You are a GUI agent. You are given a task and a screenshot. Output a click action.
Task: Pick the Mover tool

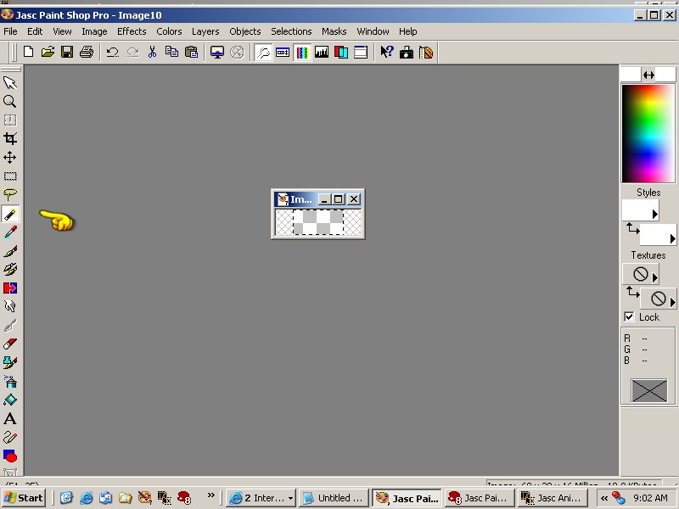(x=10, y=157)
